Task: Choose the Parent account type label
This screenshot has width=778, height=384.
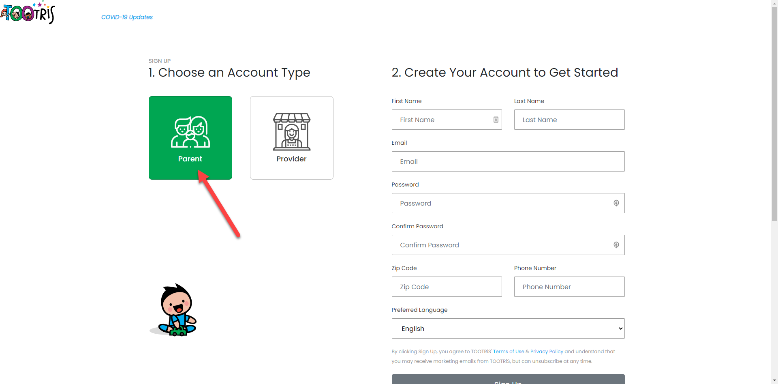Action: pos(190,159)
